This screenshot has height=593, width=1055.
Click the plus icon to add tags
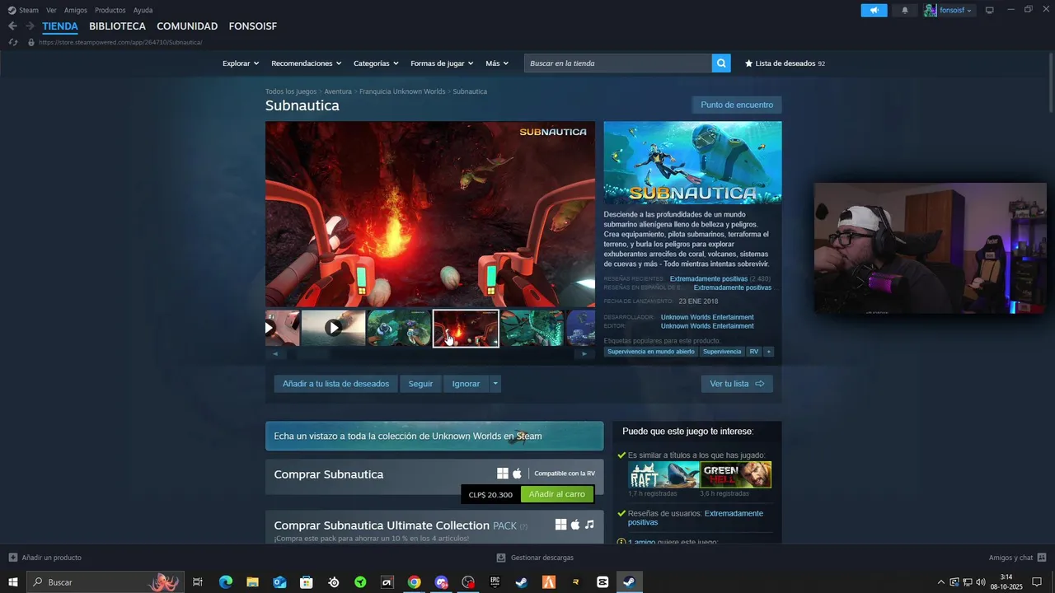click(x=768, y=352)
